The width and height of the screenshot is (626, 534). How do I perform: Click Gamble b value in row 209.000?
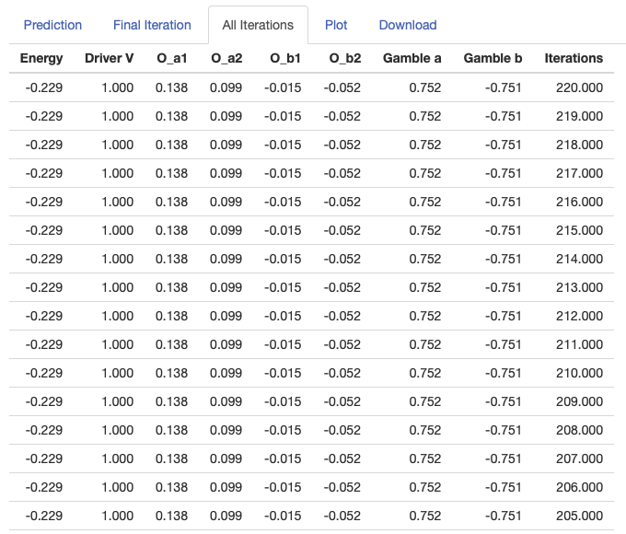[x=504, y=401]
